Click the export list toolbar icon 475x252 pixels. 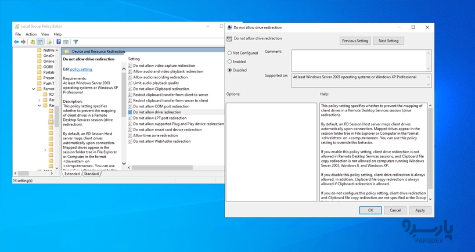coord(49,42)
